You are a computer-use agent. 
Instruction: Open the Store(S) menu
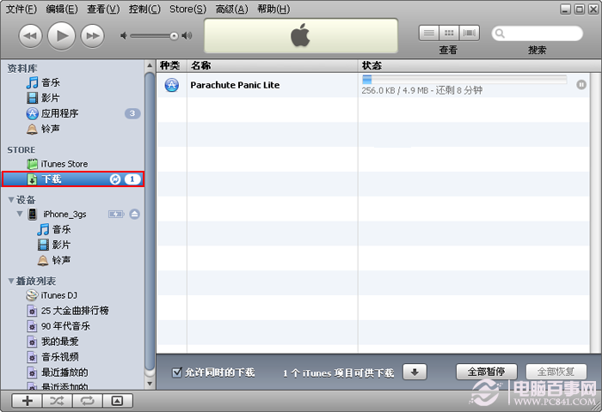(x=187, y=9)
